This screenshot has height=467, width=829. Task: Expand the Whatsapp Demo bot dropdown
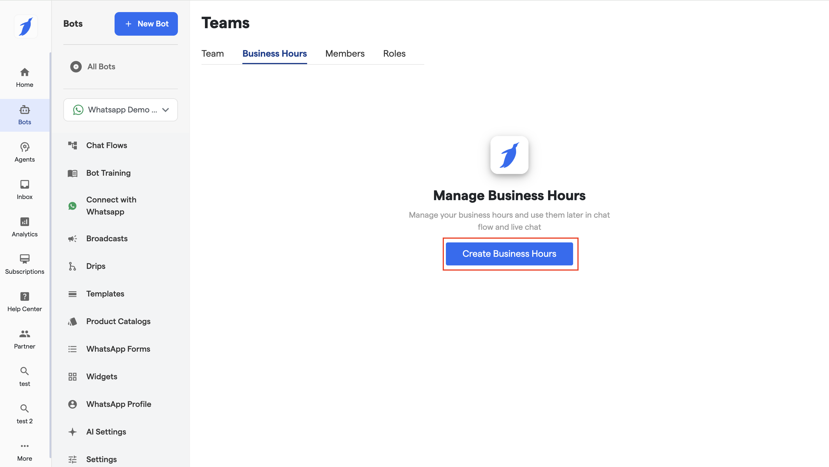point(120,110)
